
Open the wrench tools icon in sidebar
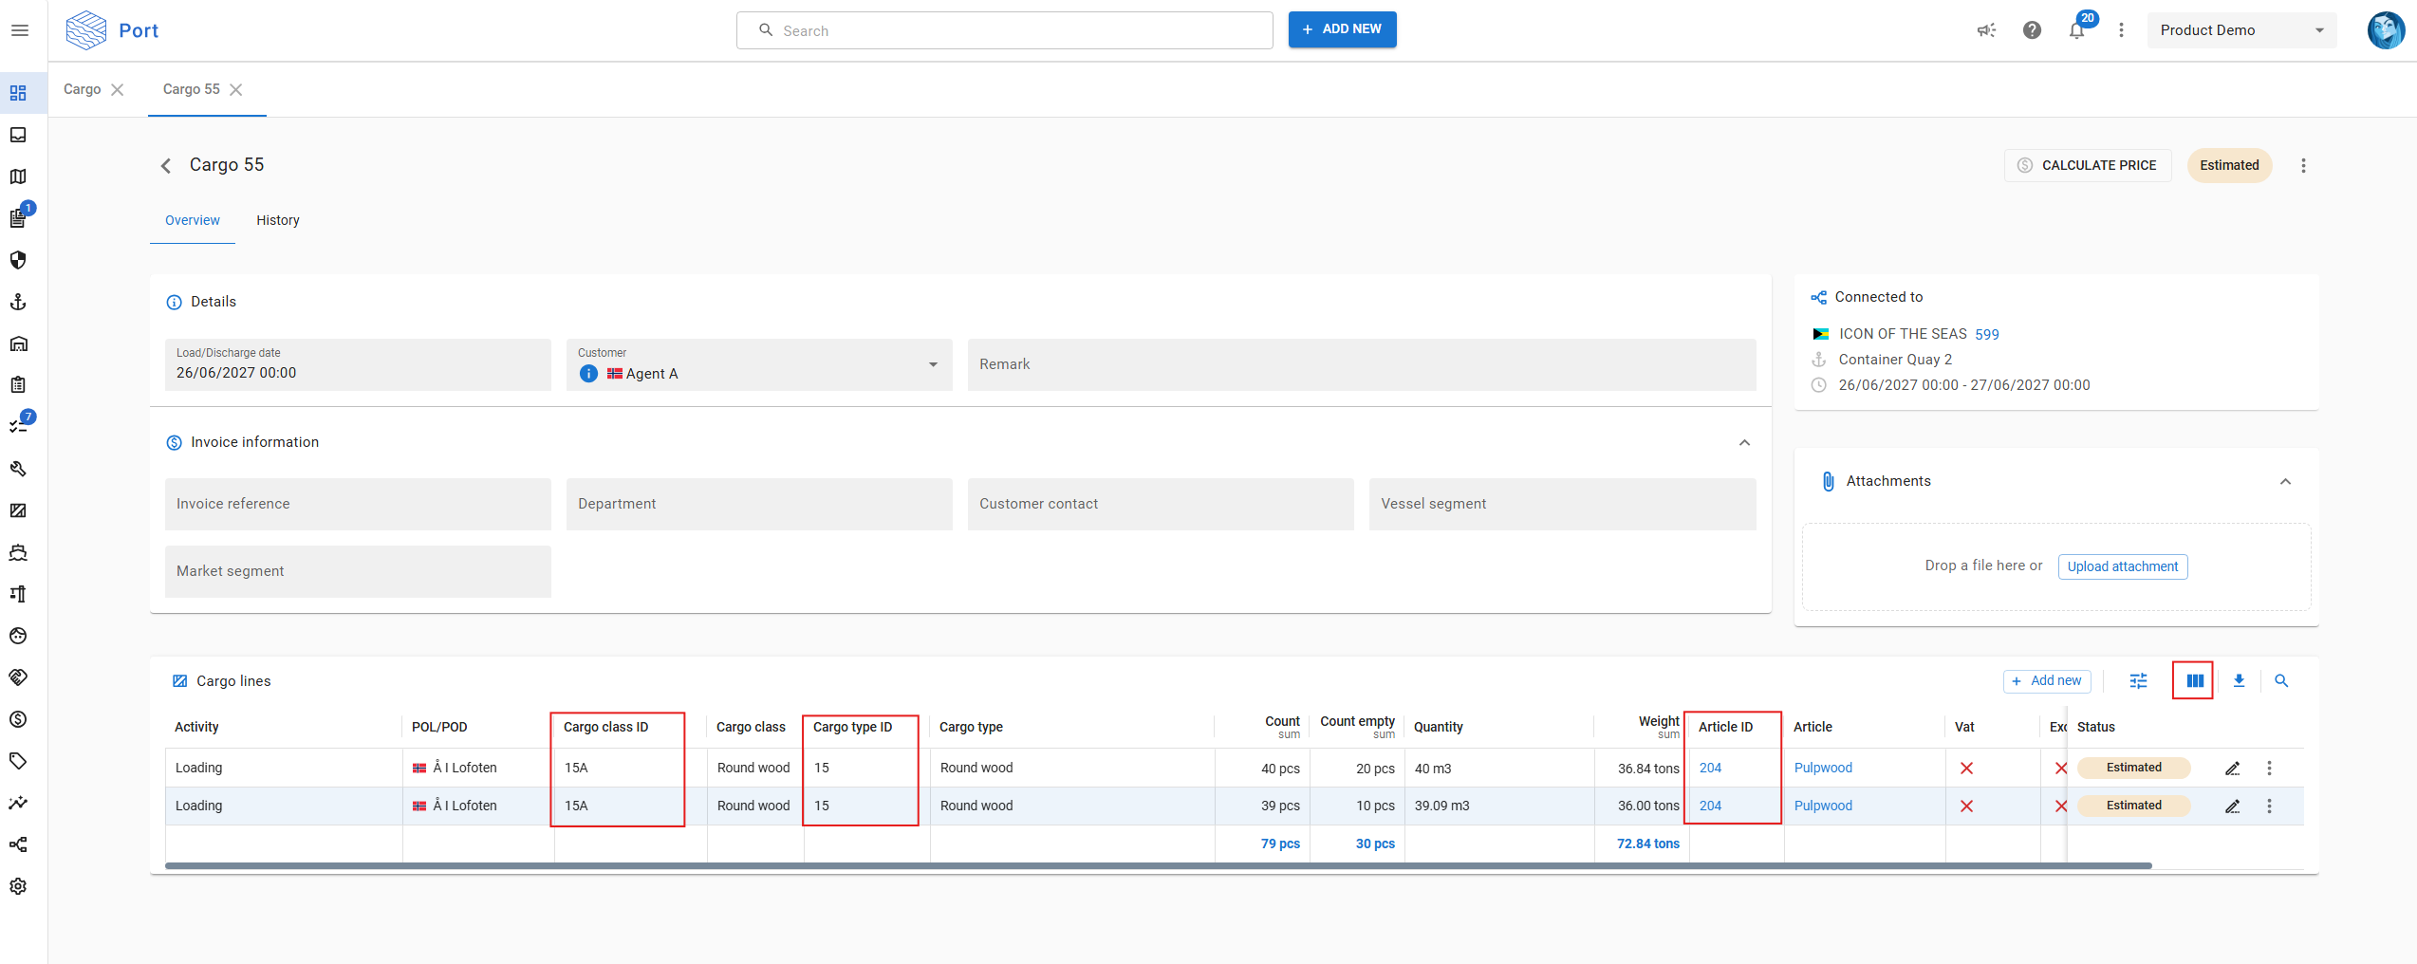(18, 469)
